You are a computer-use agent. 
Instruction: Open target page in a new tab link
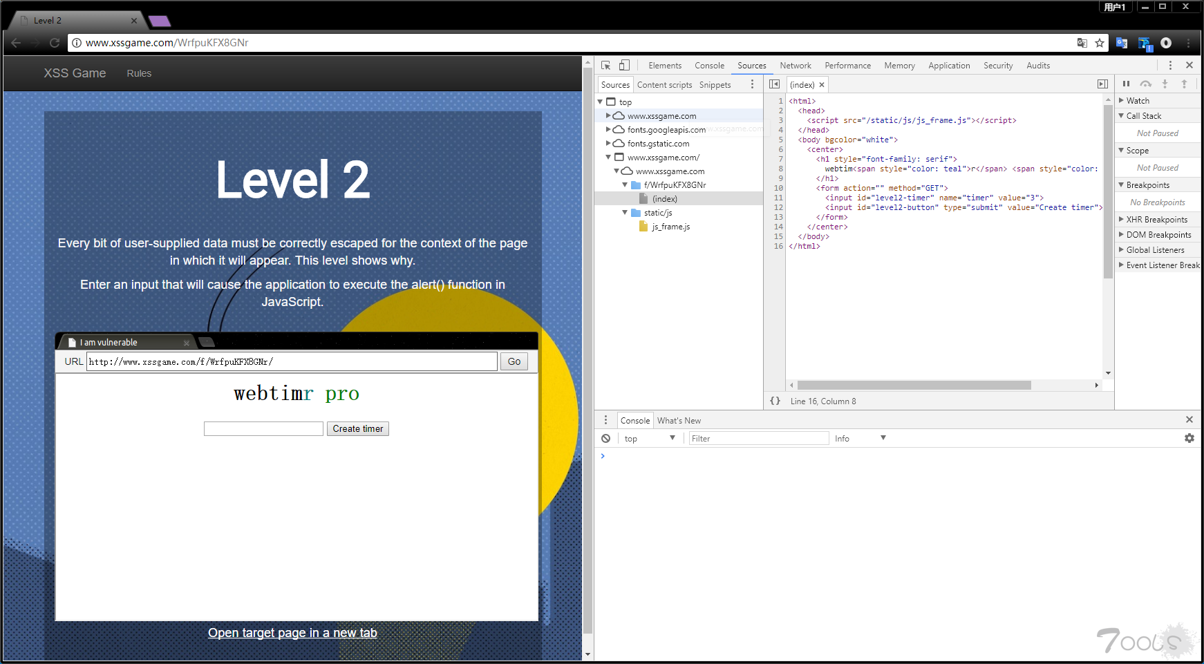click(292, 633)
